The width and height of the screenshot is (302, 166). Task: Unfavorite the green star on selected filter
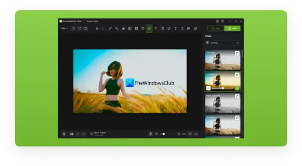pos(237,75)
